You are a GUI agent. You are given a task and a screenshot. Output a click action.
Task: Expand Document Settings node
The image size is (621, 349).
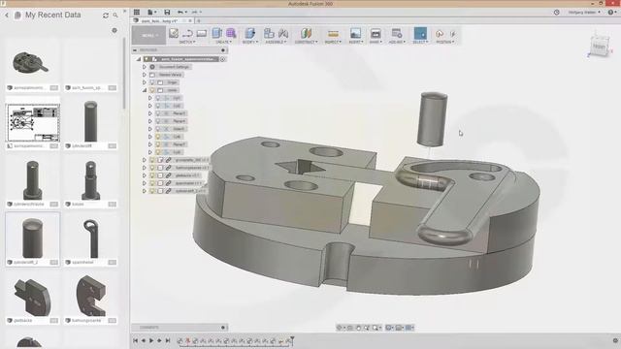[x=145, y=67]
